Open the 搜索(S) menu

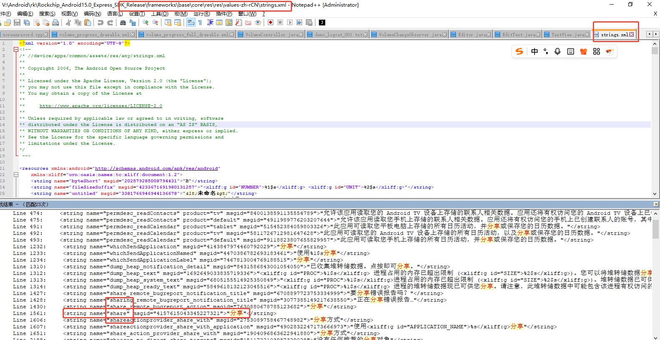[47, 14]
